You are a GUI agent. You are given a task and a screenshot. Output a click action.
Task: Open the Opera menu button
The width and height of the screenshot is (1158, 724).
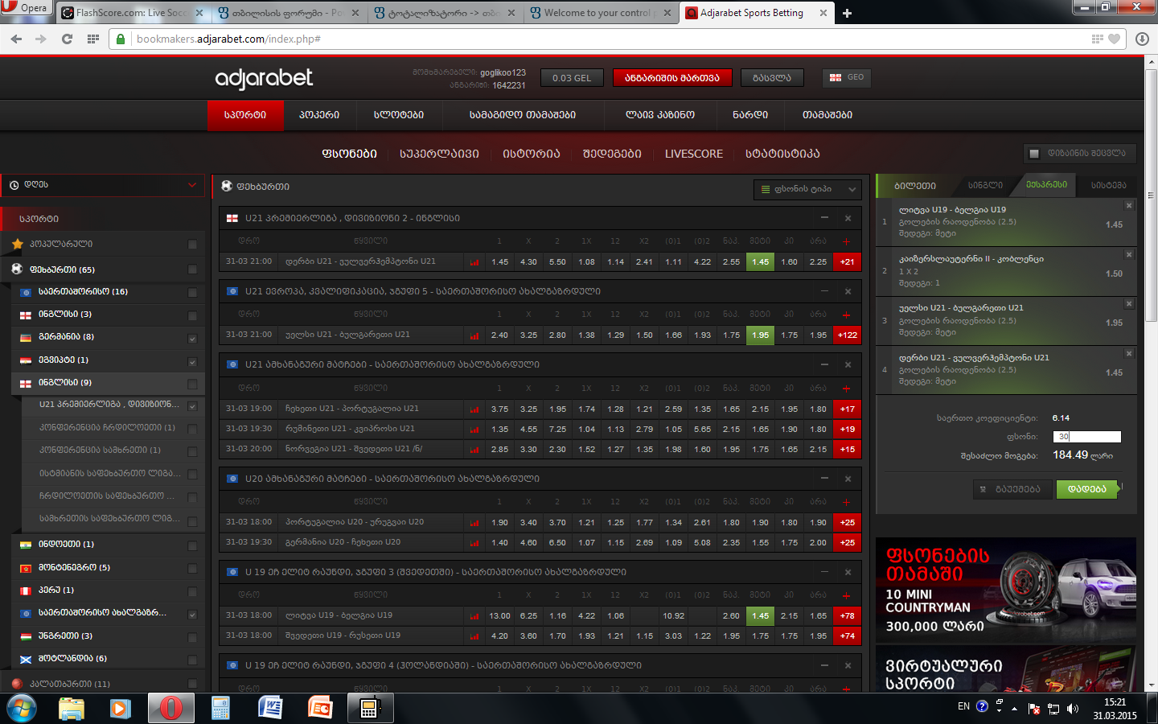coord(27,9)
